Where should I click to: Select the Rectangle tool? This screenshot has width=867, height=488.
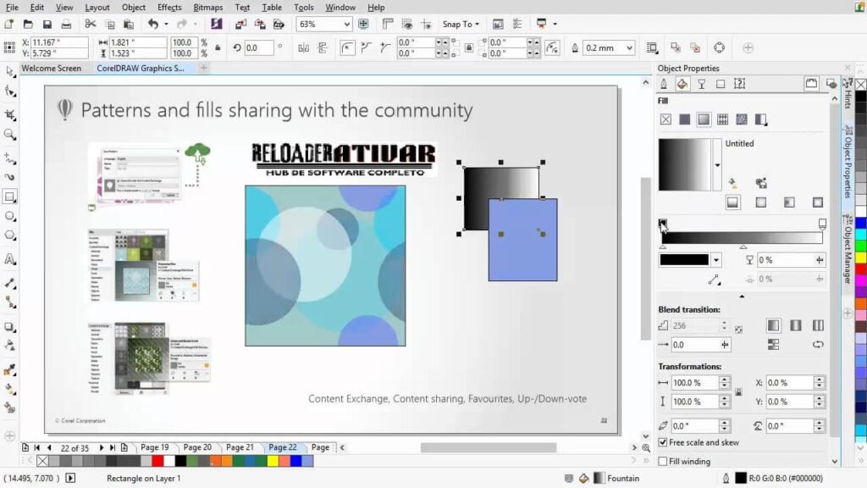pyautogui.click(x=10, y=197)
